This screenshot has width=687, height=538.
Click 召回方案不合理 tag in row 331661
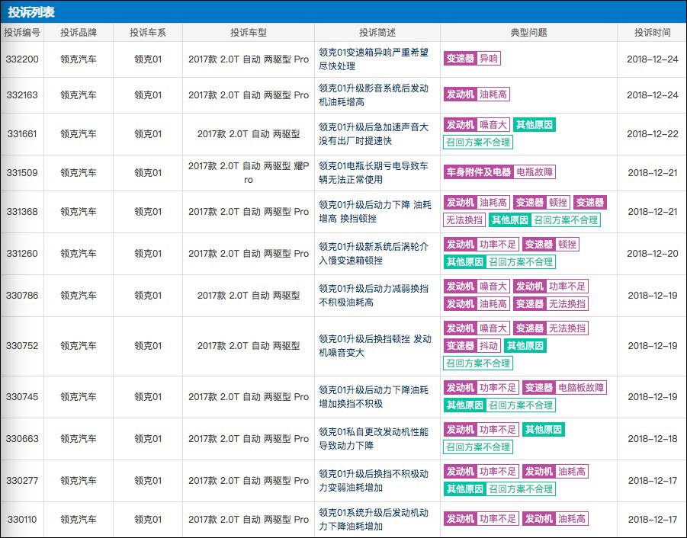[x=478, y=143]
